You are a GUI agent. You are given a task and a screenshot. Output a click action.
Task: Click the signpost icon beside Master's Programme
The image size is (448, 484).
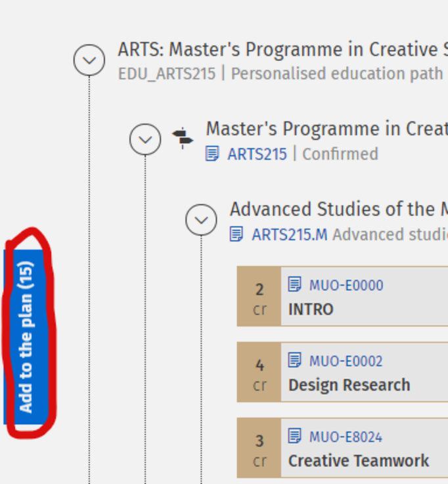pyautogui.click(x=183, y=139)
